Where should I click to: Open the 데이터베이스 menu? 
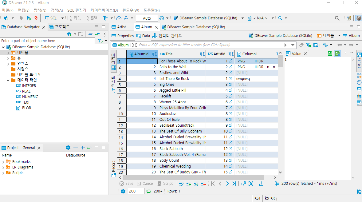(104, 10)
